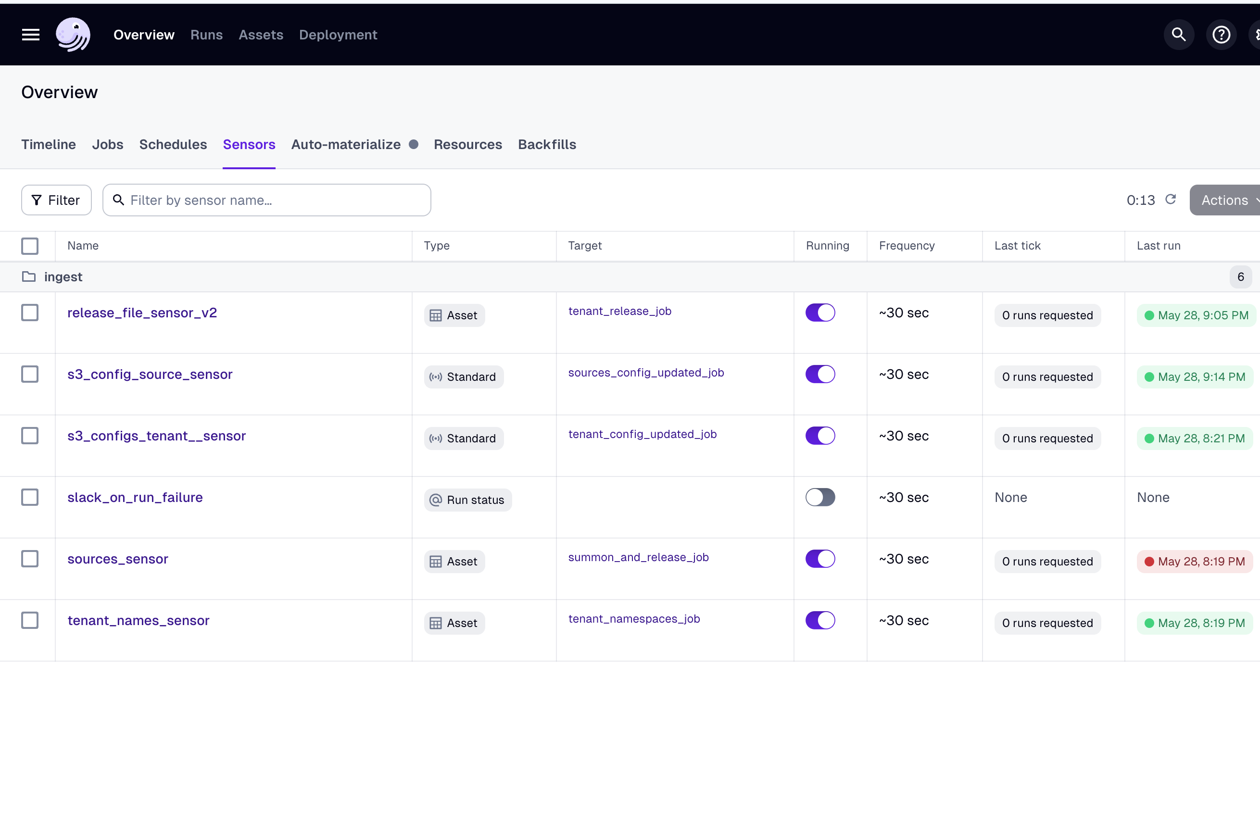Check the release_file_sensor_v2 row checkbox
This screenshot has width=1260, height=827.
pos(30,313)
